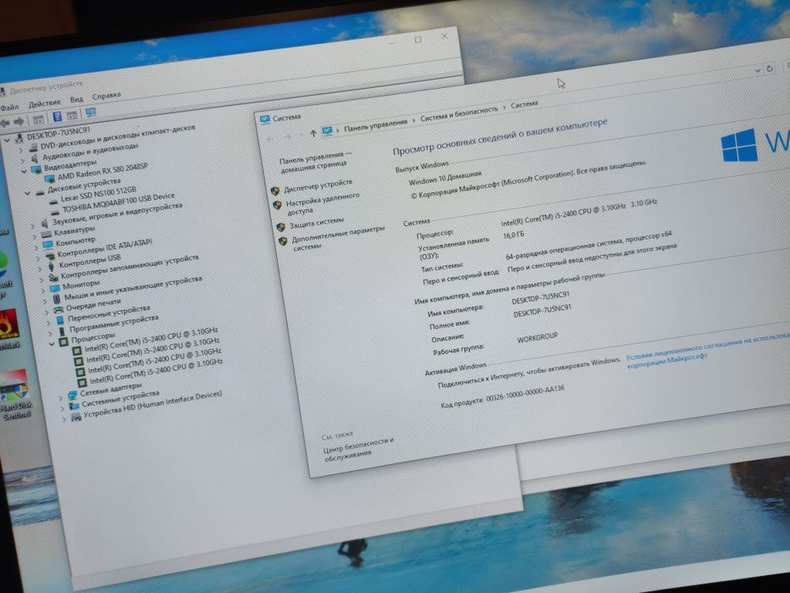Click the DVD drives category icon
Screen dimensions: 790x593
coord(33,147)
